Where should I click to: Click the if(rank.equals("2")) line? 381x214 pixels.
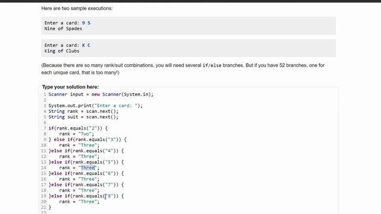coord(78,128)
